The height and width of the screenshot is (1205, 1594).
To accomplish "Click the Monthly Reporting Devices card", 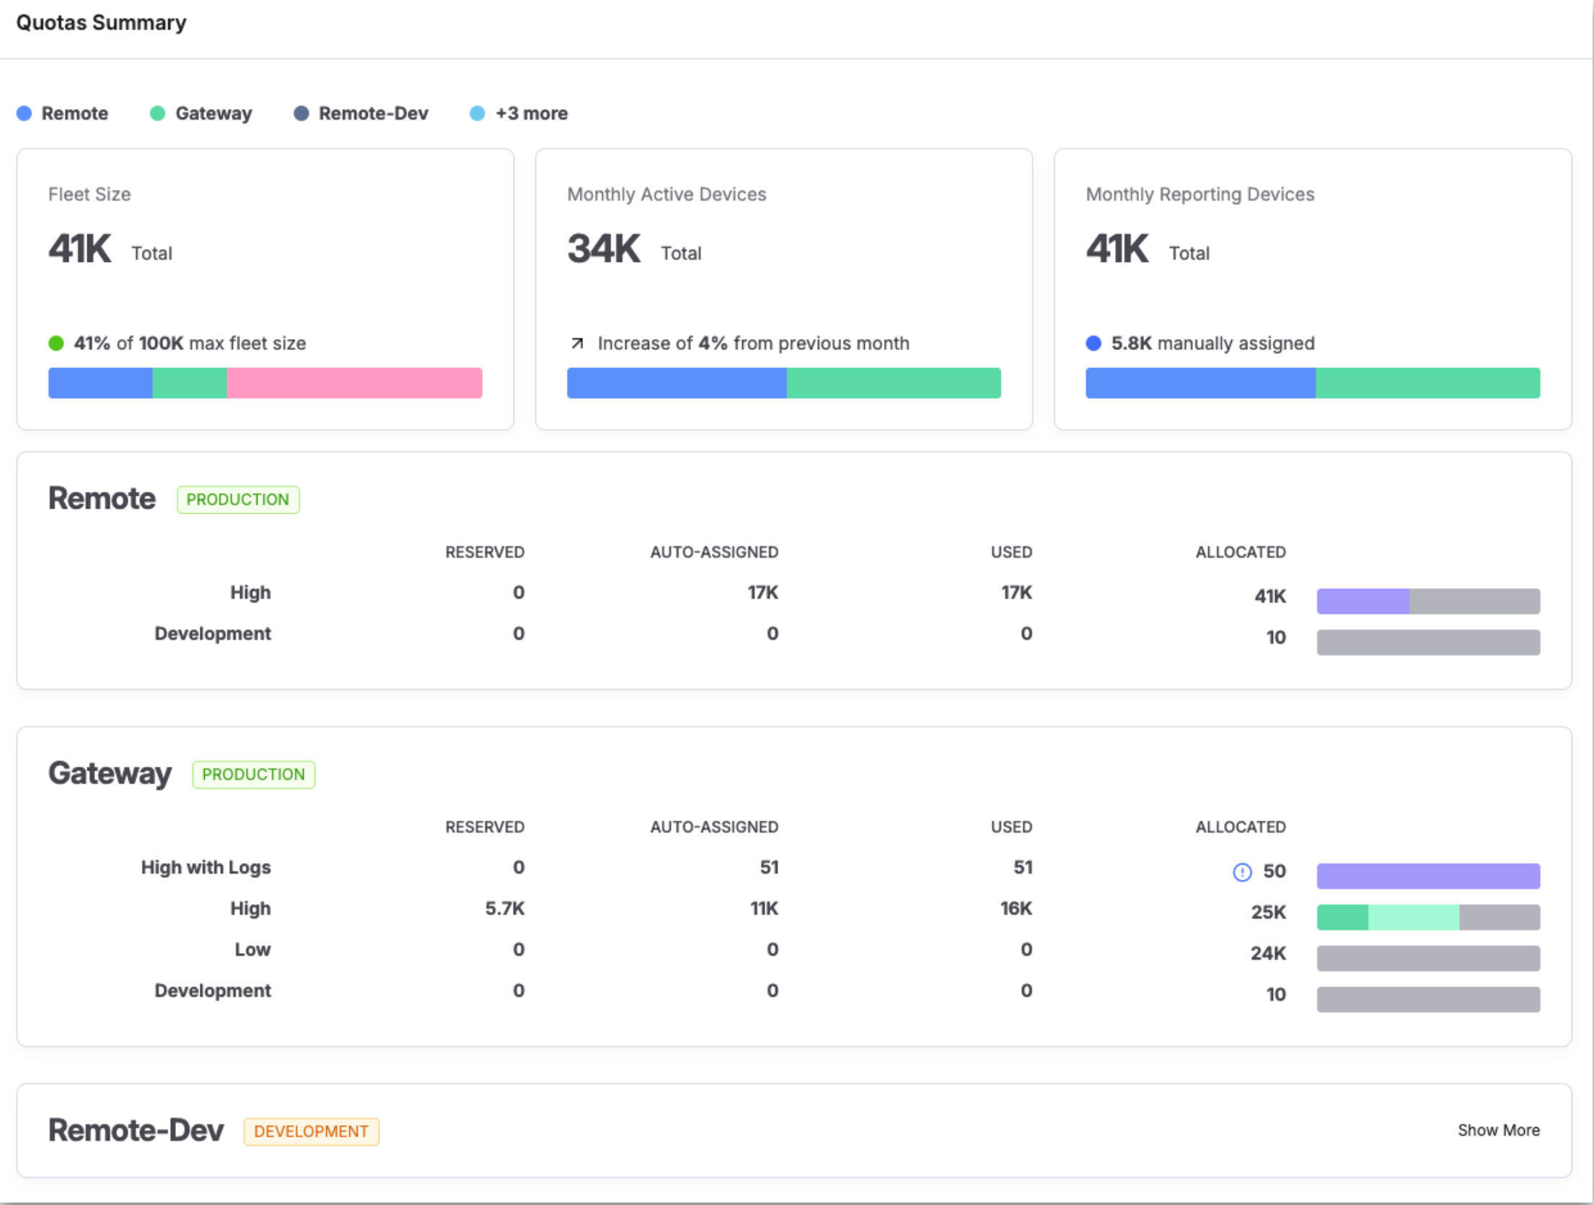I will pyautogui.click(x=1312, y=289).
